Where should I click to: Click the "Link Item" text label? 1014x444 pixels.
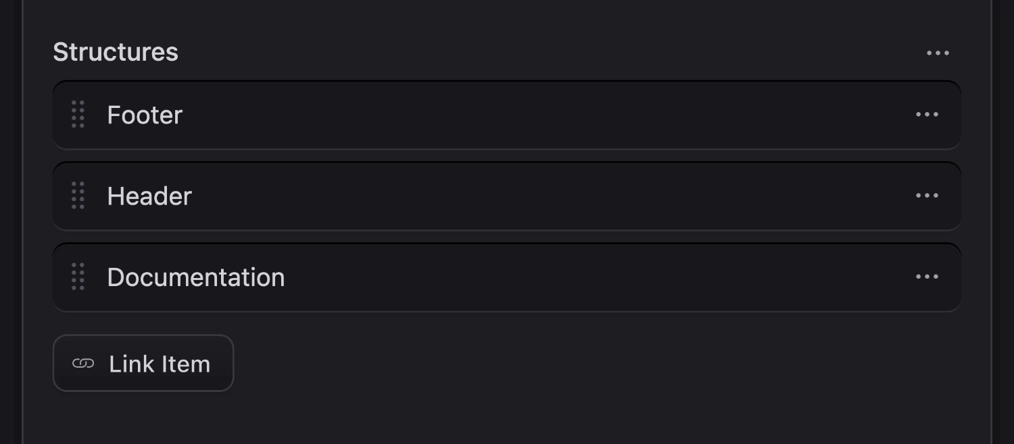(x=160, y=364)
